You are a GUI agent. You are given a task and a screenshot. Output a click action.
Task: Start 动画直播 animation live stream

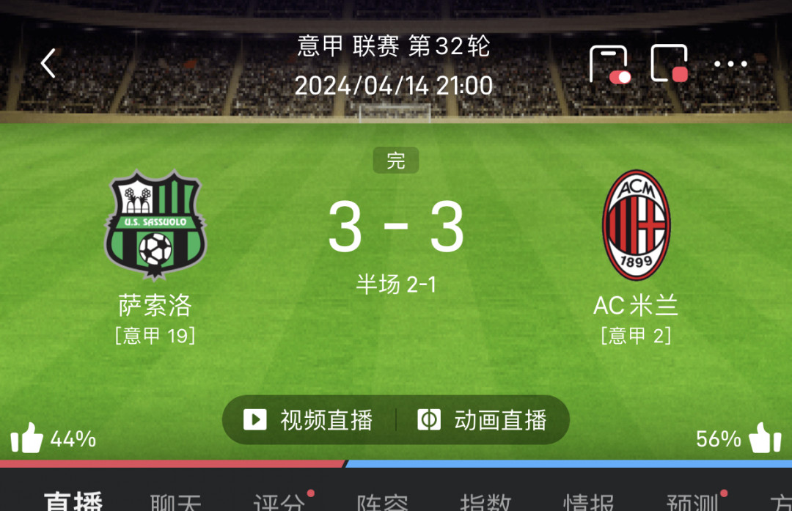(x=483, y=420)
